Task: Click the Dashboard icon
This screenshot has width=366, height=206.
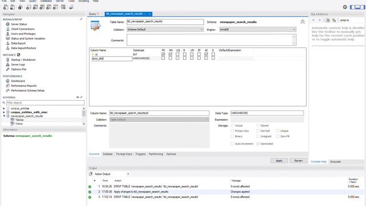Action: click(7, 81)
